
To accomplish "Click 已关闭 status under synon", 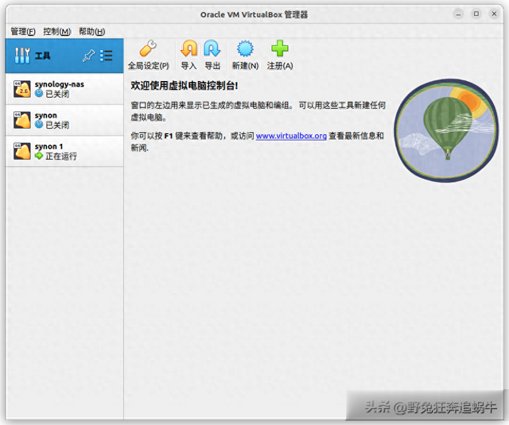I will point(57,125).
